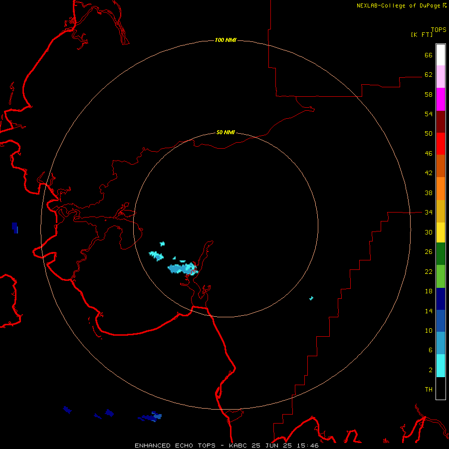Select the black TH swatch at legend bottom
This screenshot has height=449, width=449.
(x=441, y=388)
